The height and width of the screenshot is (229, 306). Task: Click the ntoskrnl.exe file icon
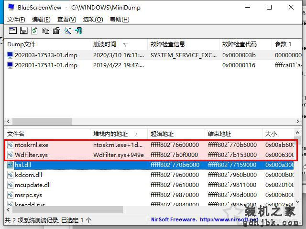[x=10, y=145]
